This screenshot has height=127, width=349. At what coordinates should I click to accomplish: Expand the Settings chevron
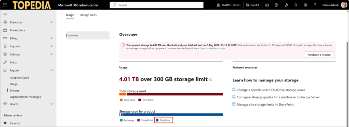coord(52,54)
